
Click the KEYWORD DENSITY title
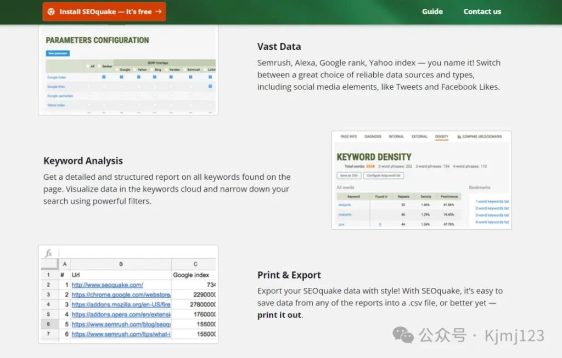(x=374, y=157)
